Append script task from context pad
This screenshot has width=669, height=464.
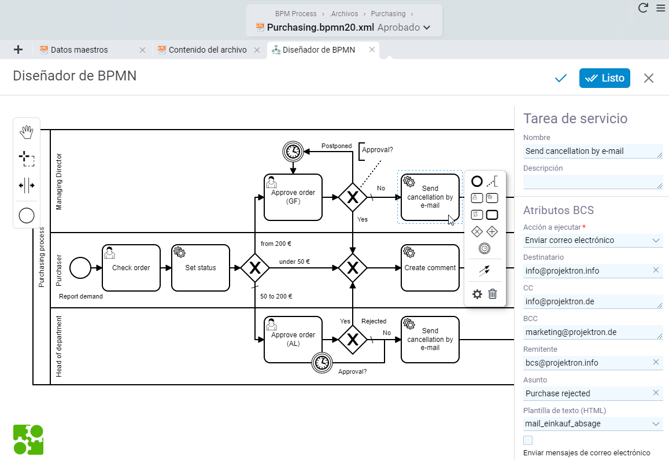(476, 215)
